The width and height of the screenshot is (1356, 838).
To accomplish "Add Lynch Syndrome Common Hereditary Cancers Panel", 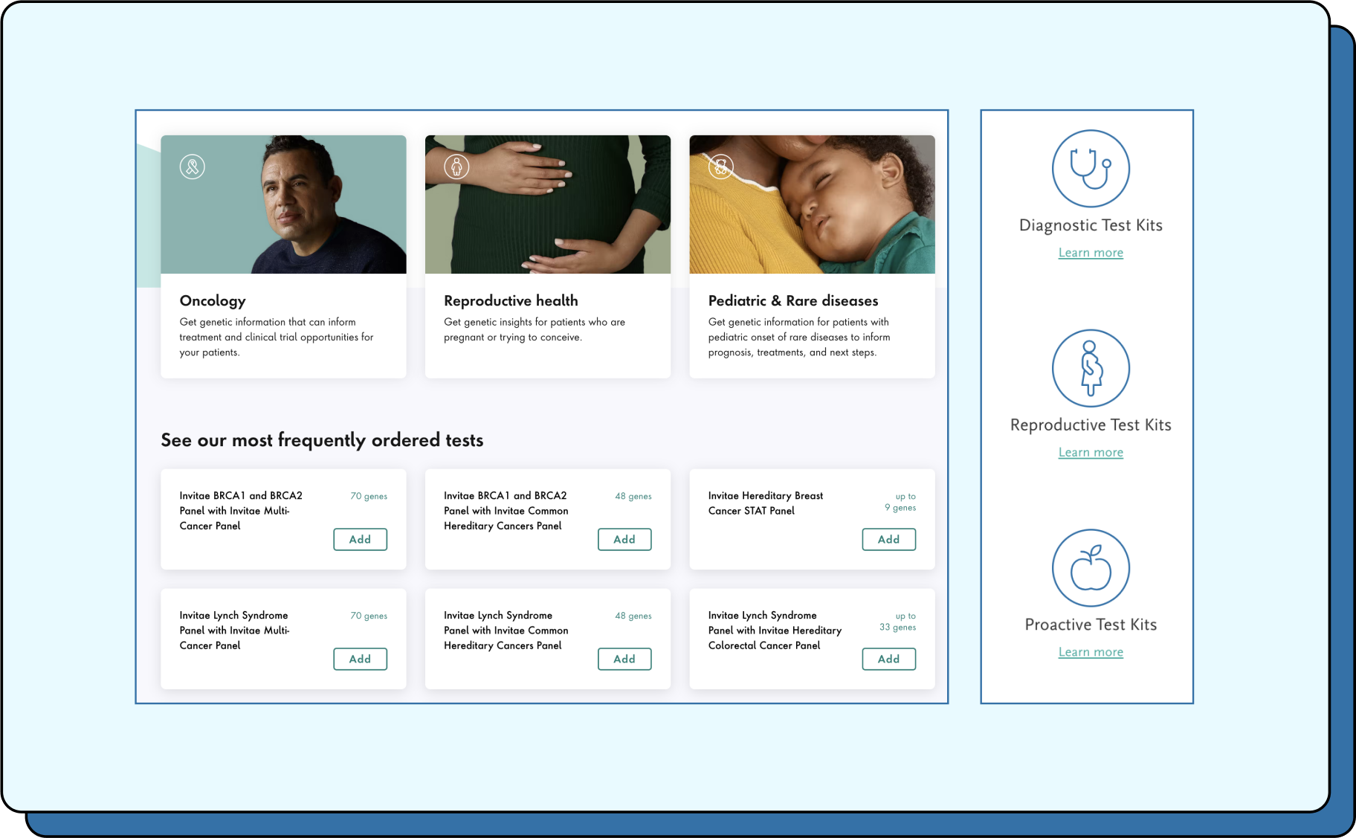I will click(x=624, y=659).
